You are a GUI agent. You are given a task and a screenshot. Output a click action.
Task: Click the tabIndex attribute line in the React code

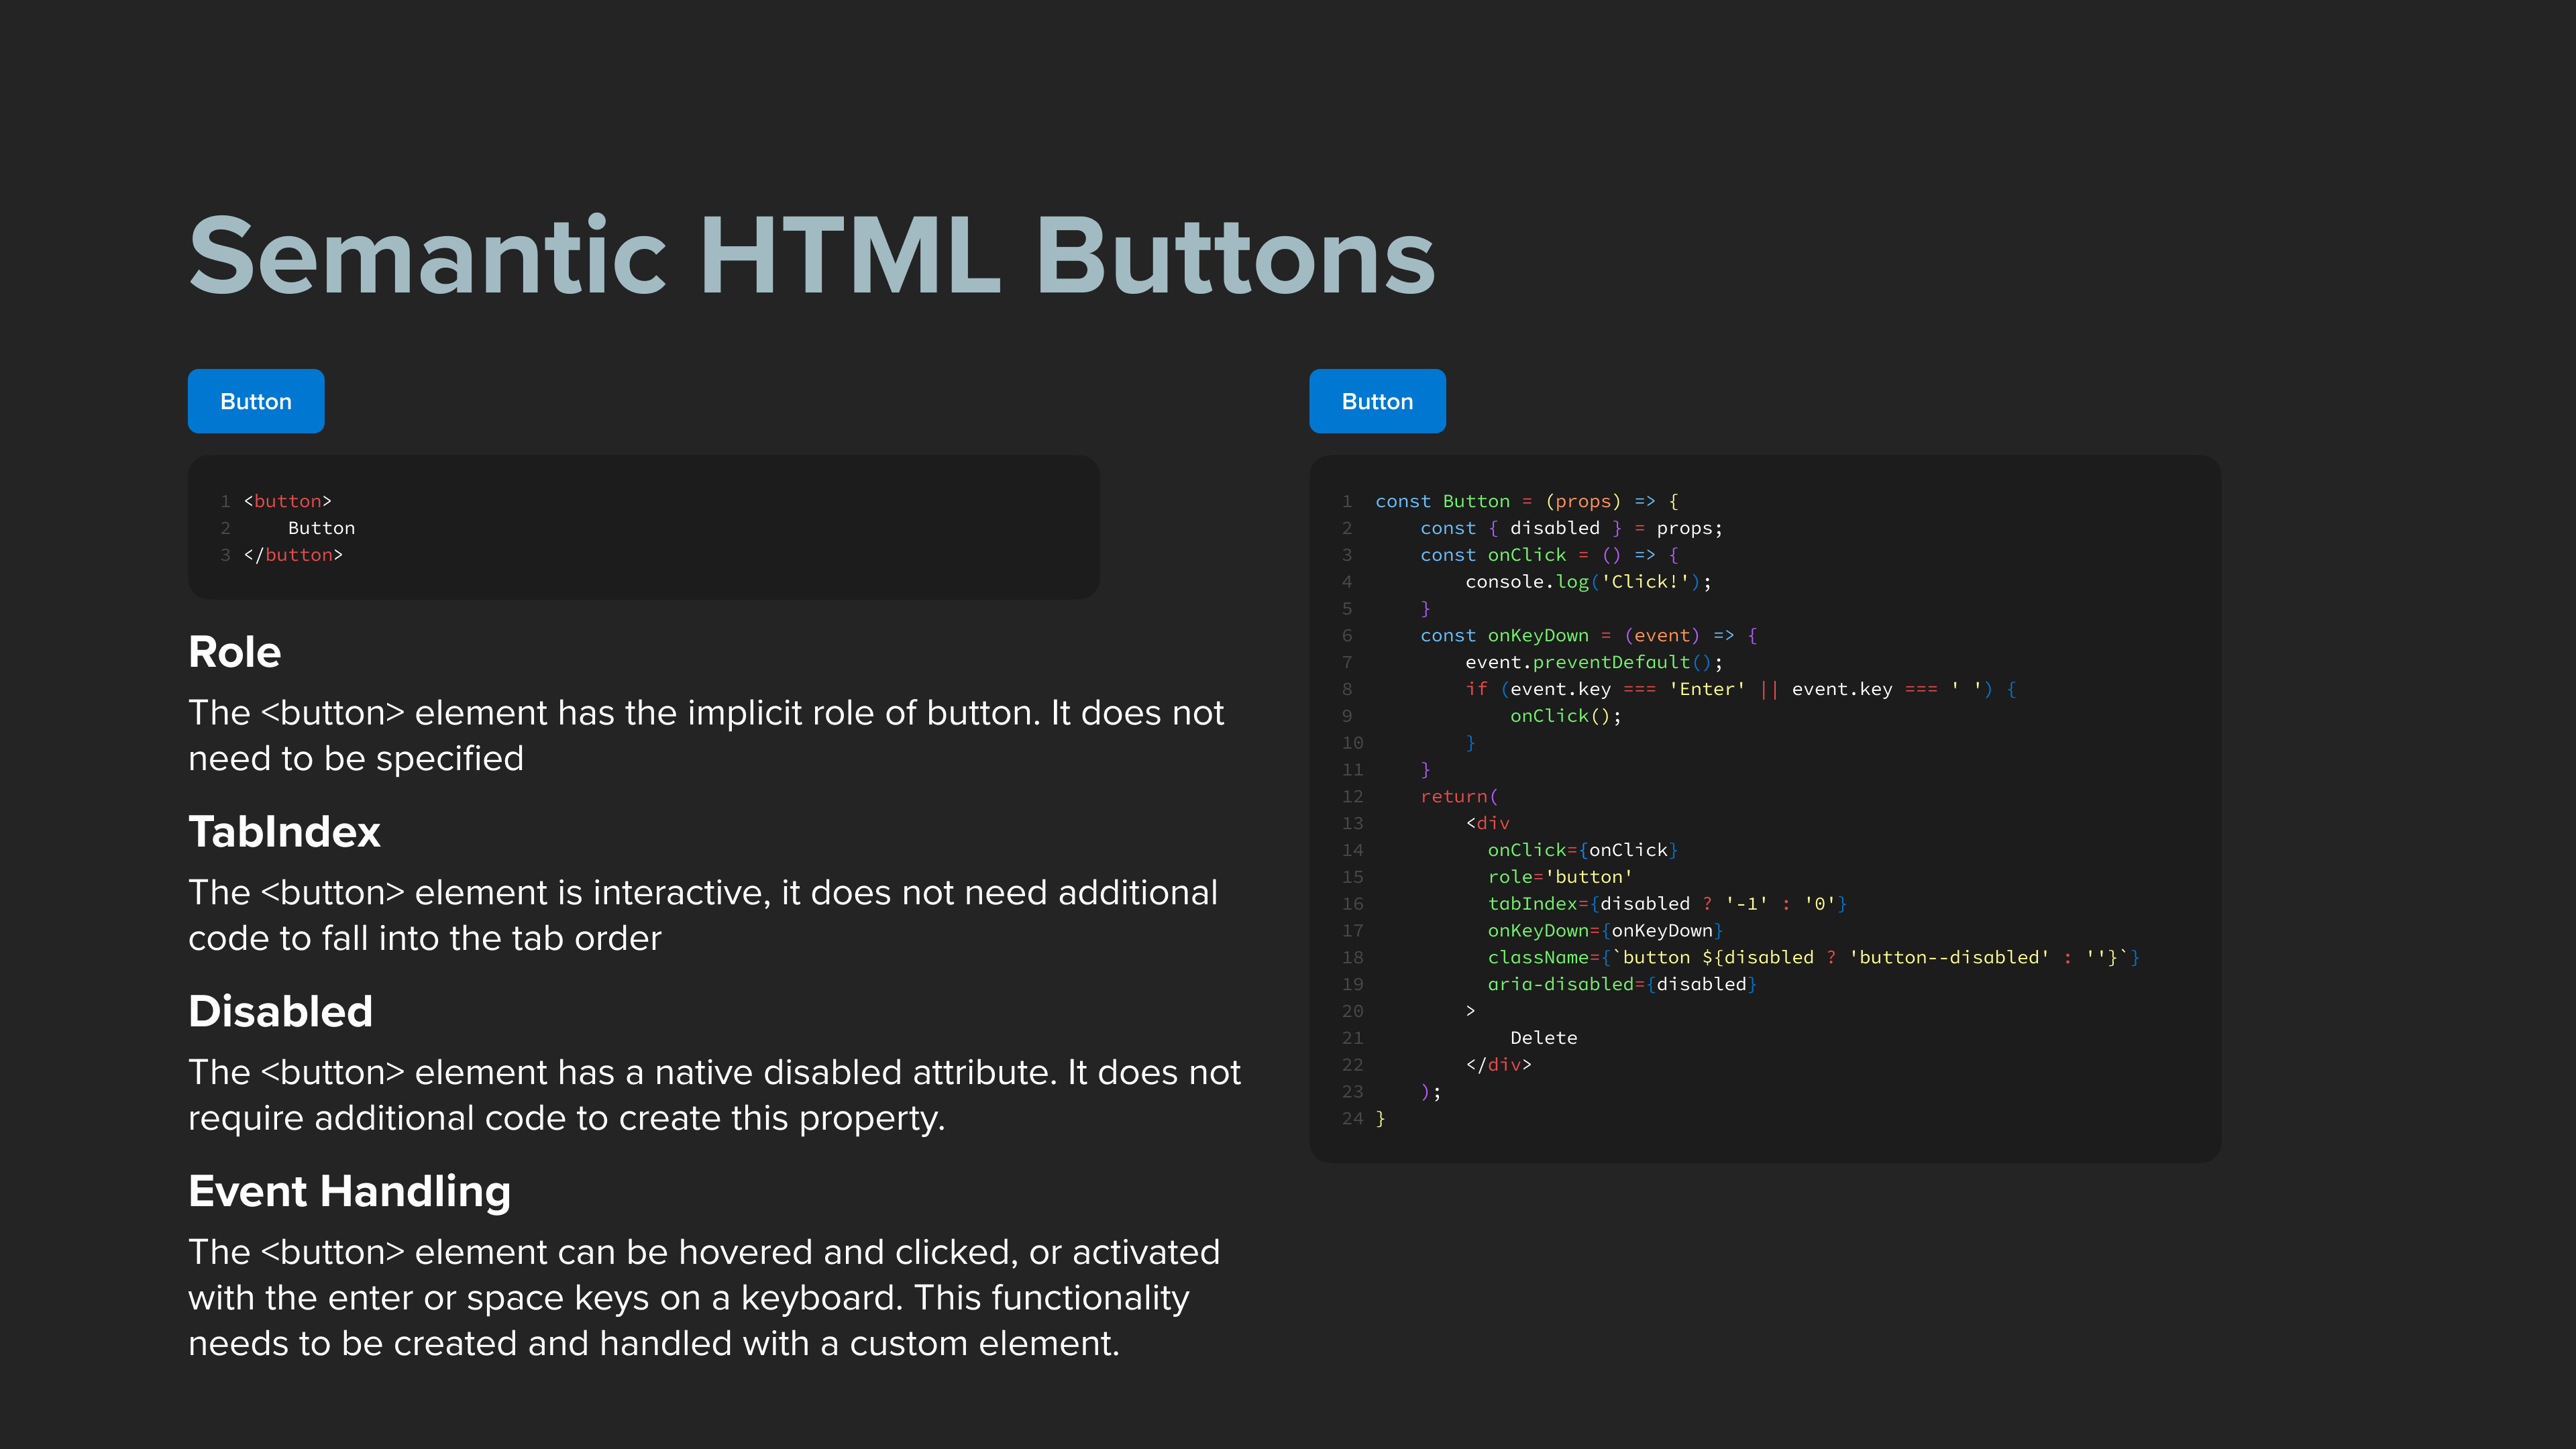coord(1665,903)
